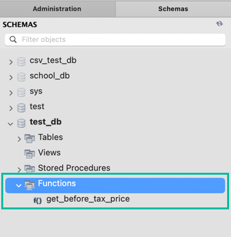Expand the school_db schema
Viewport: 231px width, 237px height.
click(x=11, y=78)
